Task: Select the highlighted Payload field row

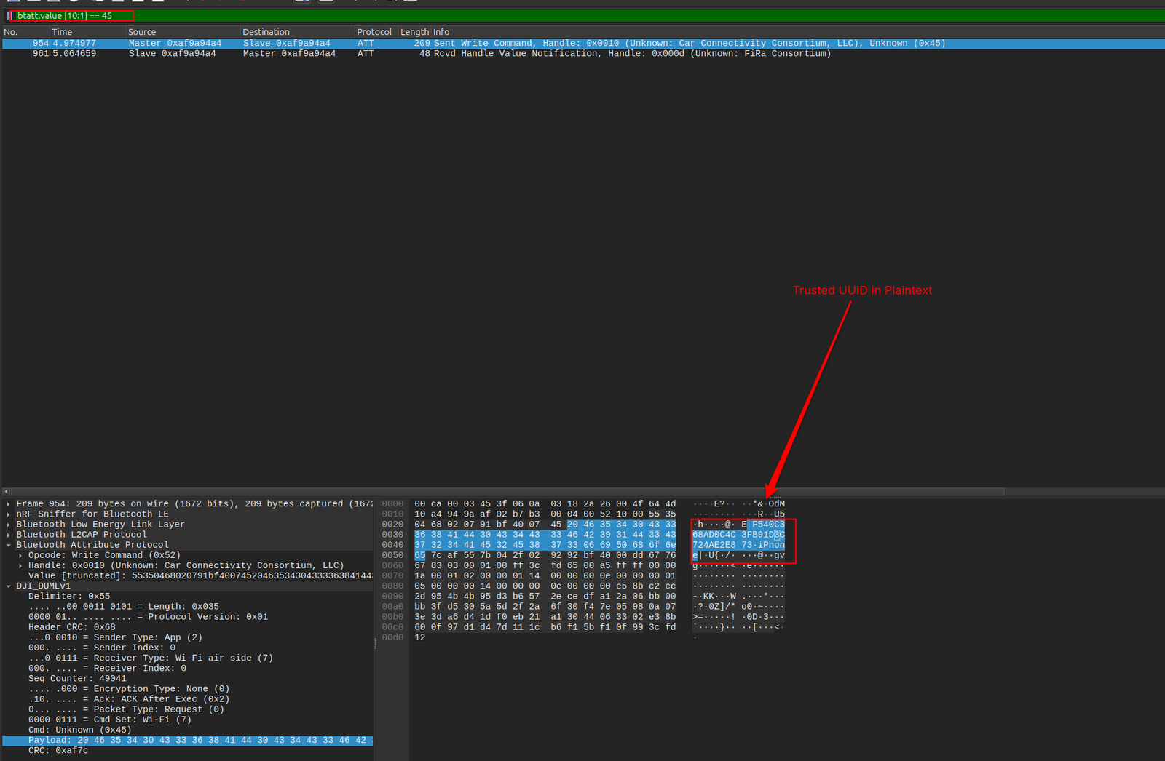Action: (x=188, y=741)
